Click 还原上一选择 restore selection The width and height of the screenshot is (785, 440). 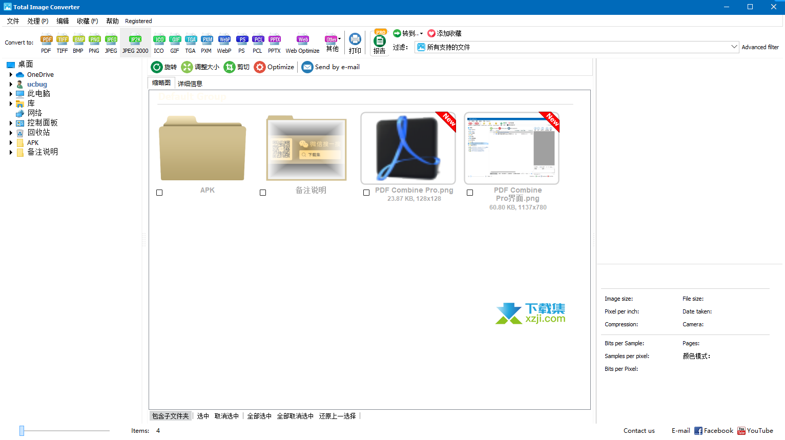point(337,416)
